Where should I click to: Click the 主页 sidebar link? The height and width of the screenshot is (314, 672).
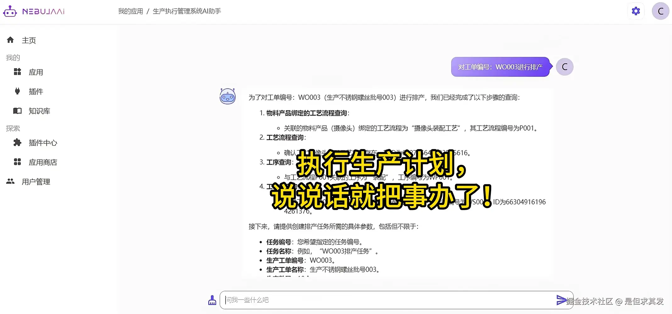(x=29, y=40)
